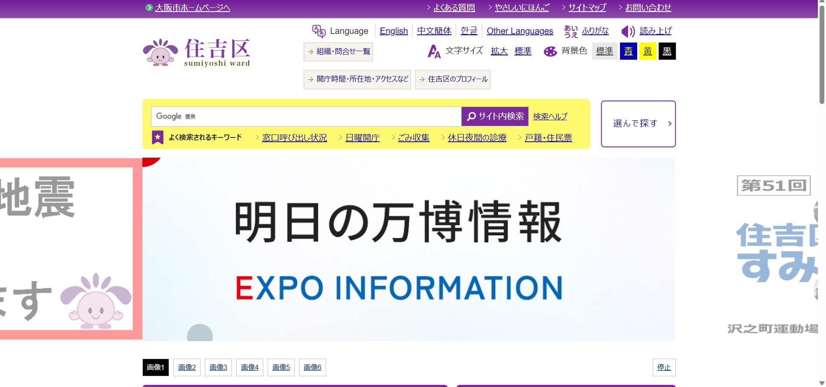Select 画像4 slide tab
The image size is (826, 387).
pos(250,367)
